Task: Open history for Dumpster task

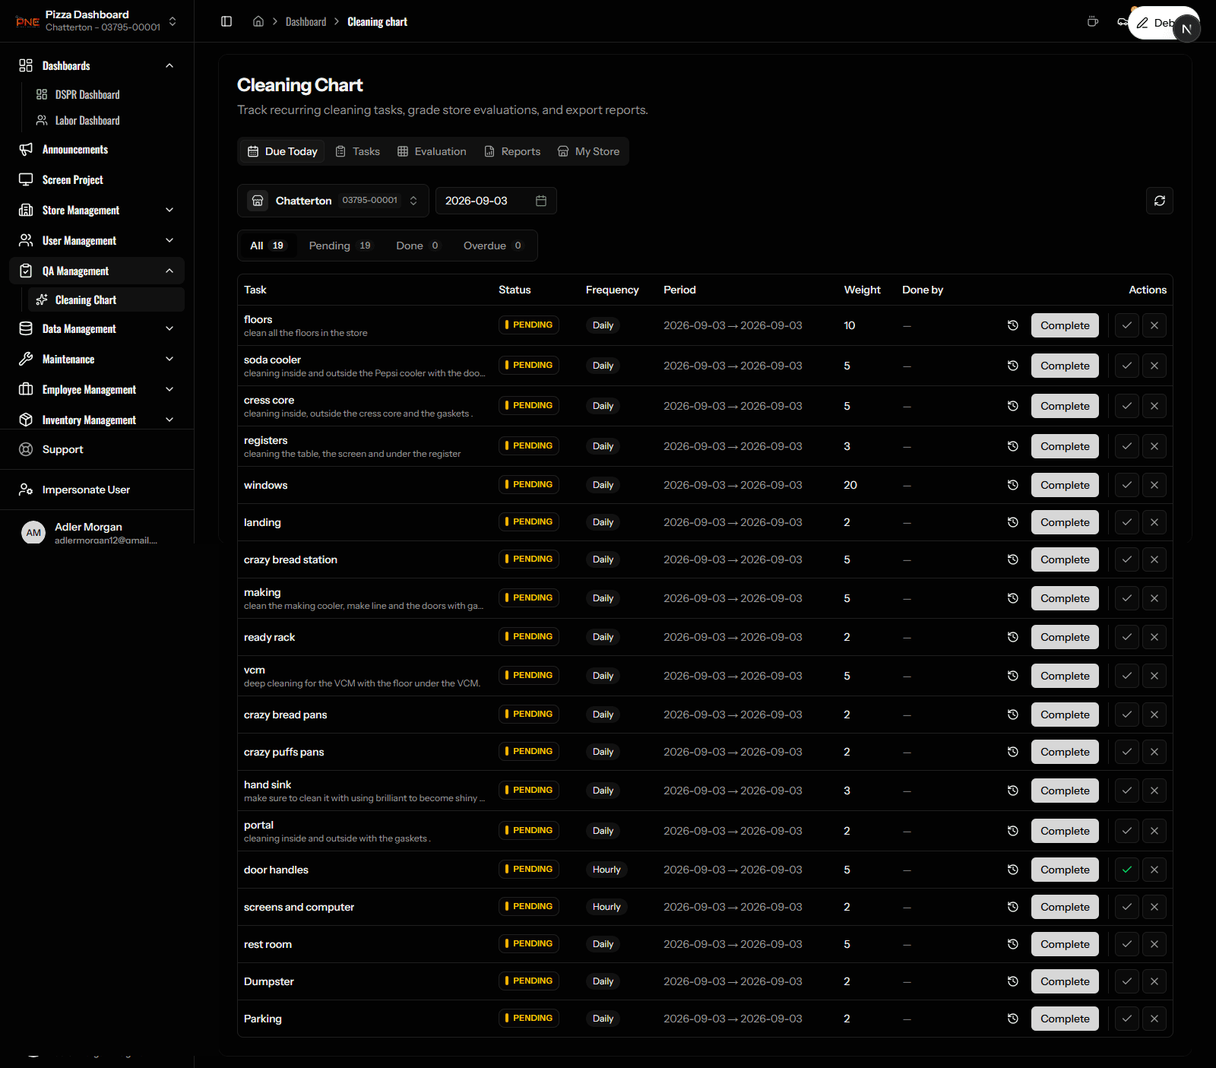Action: pos(1013,981)
